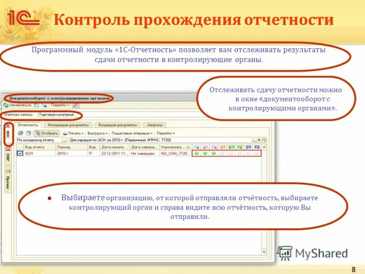Click the 23.12.2011 start date cell
This screenshot has width=365, height=274.
click(115, 153)
